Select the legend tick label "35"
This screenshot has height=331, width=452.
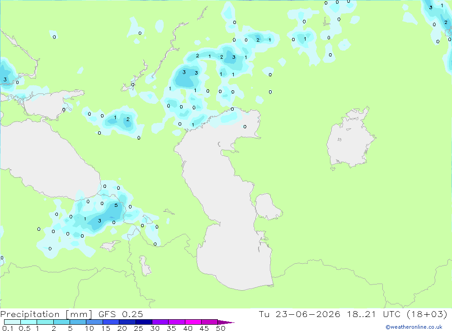[171, 328]
